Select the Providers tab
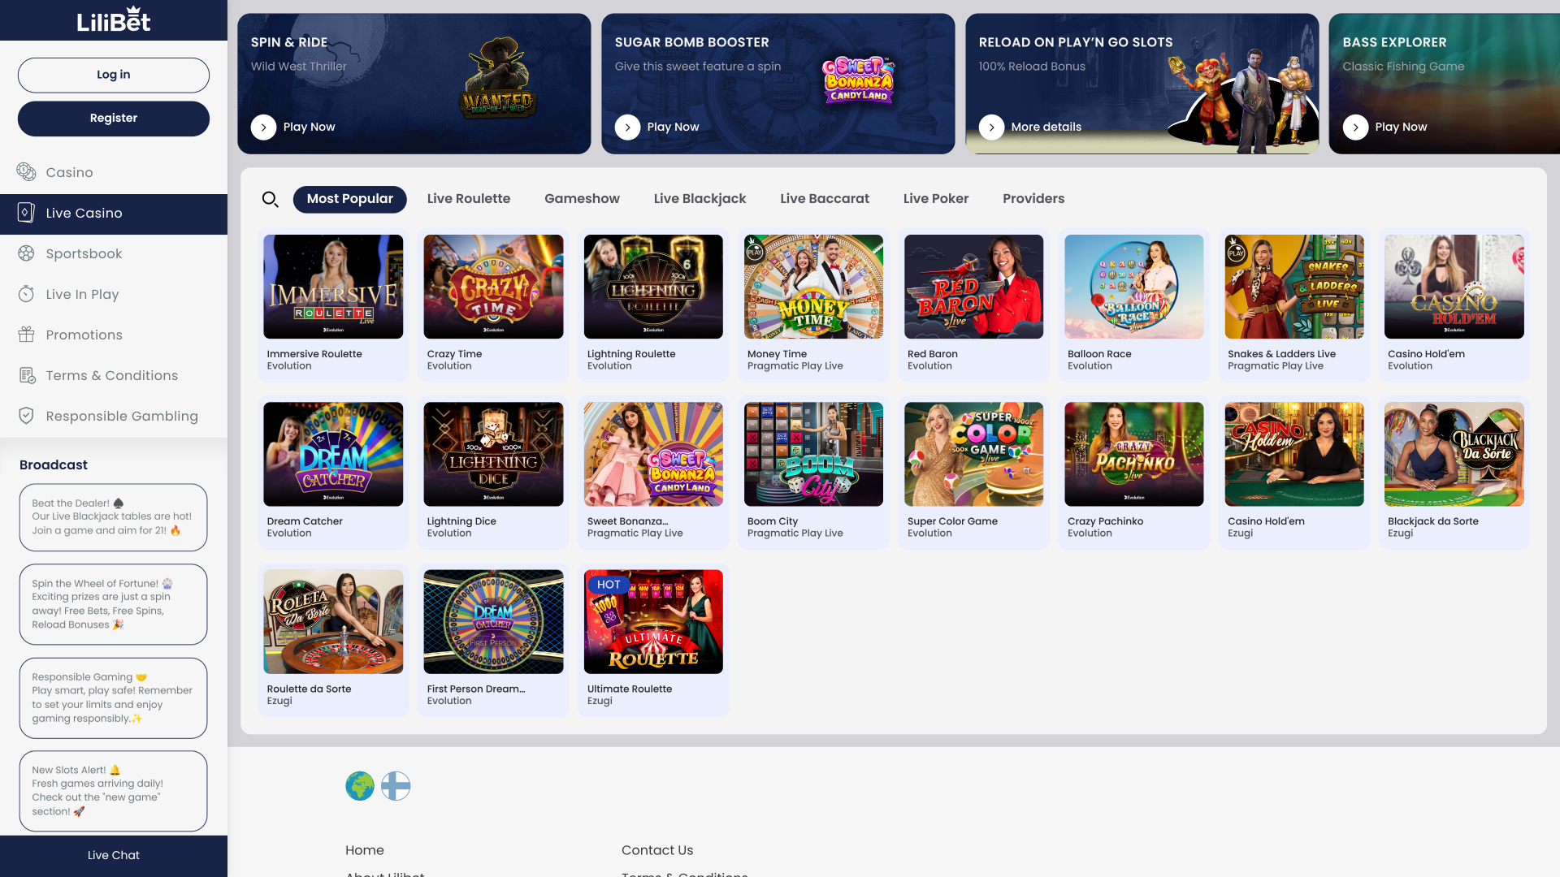Viewport: 1560px width, 877px height. pyautogui.click(x=1033, y=198)
